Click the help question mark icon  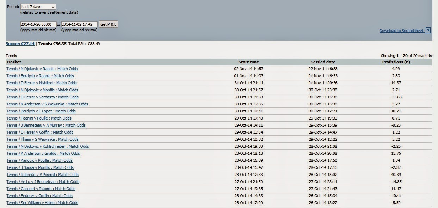tap(428, 31)
